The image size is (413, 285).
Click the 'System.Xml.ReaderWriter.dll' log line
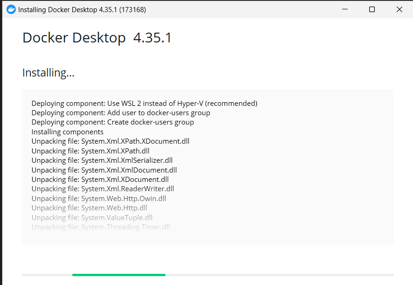click(x=103, y=189)
